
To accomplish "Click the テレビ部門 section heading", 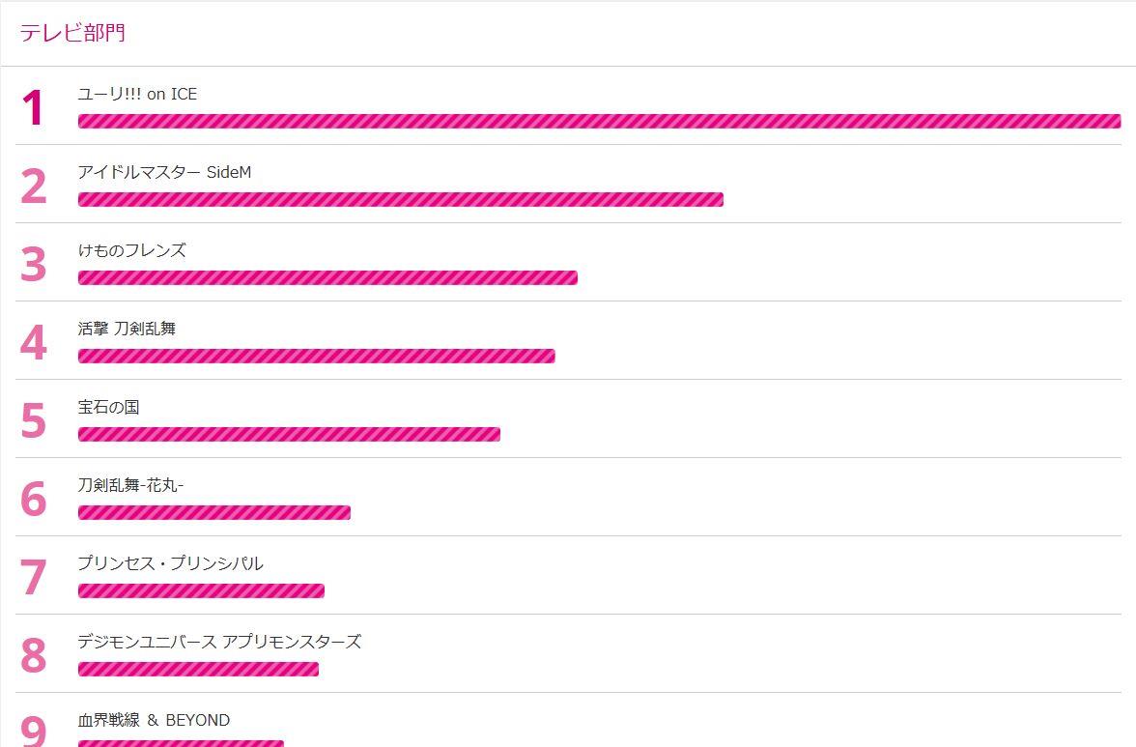I will click(x=72, y=33).
